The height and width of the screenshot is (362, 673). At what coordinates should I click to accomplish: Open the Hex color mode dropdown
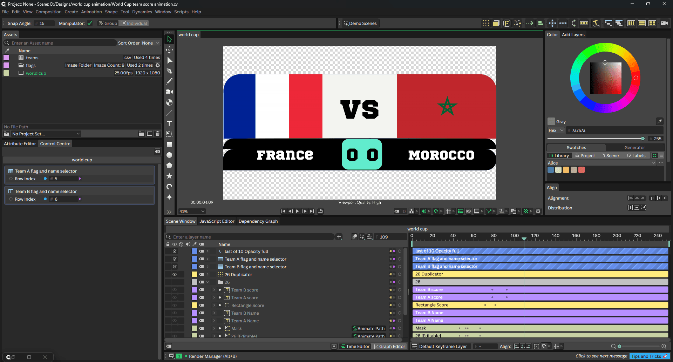point(556,130)
